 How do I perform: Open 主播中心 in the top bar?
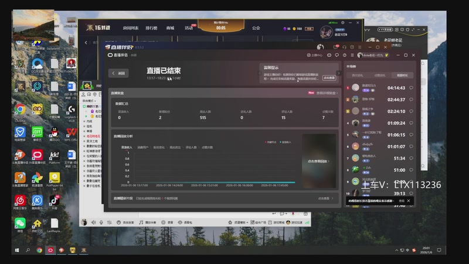315,55
